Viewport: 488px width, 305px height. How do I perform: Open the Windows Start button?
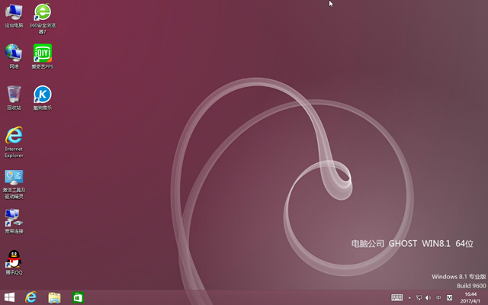(10, 297)
